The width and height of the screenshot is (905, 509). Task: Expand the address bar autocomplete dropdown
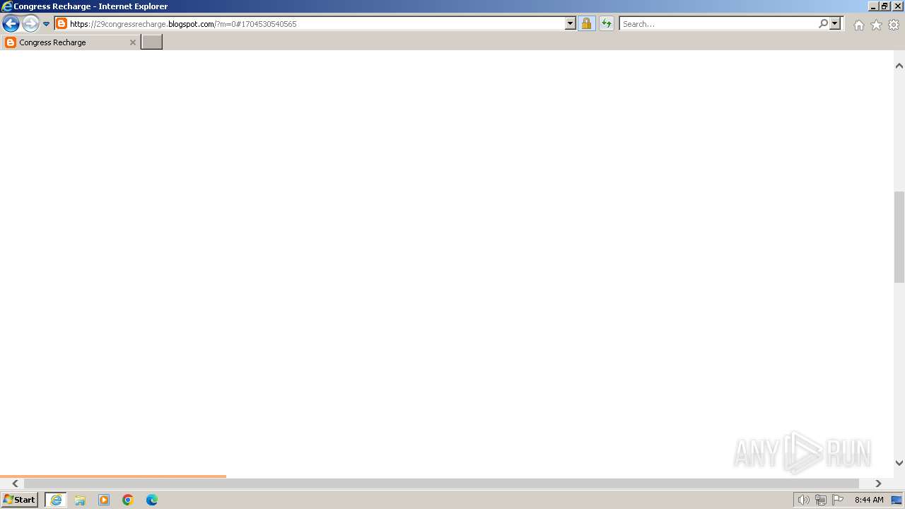tap(571, 23)
